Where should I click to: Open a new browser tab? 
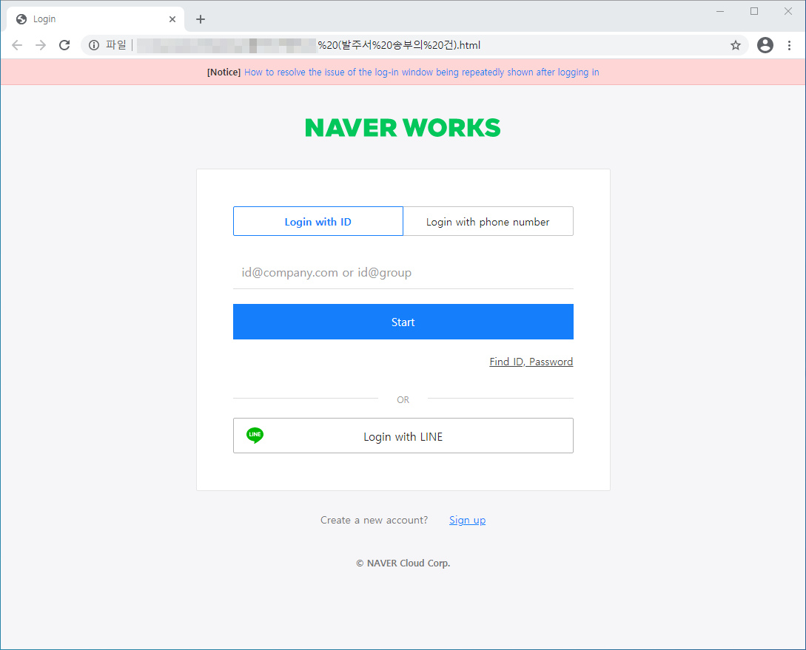pyautogui.click(x=201, y=19)
